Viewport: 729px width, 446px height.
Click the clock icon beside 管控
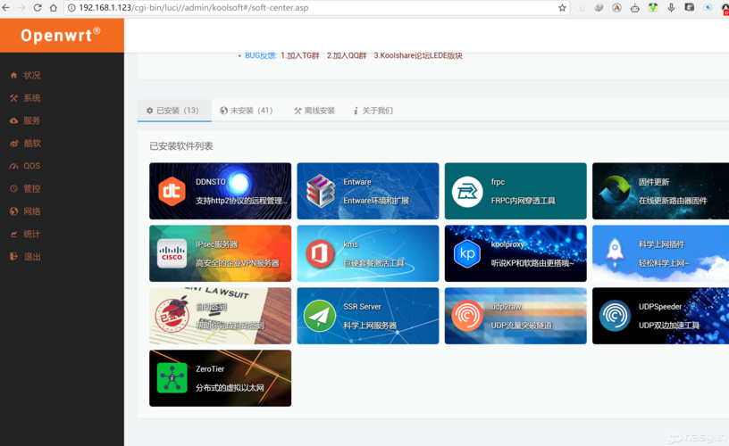tap(13, 188)
